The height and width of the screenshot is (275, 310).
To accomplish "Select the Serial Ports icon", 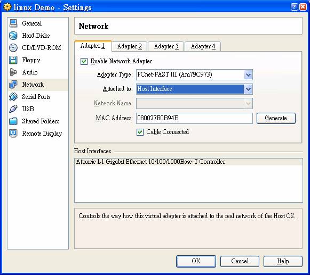I will pyautogui.click(x=13, y=97).
